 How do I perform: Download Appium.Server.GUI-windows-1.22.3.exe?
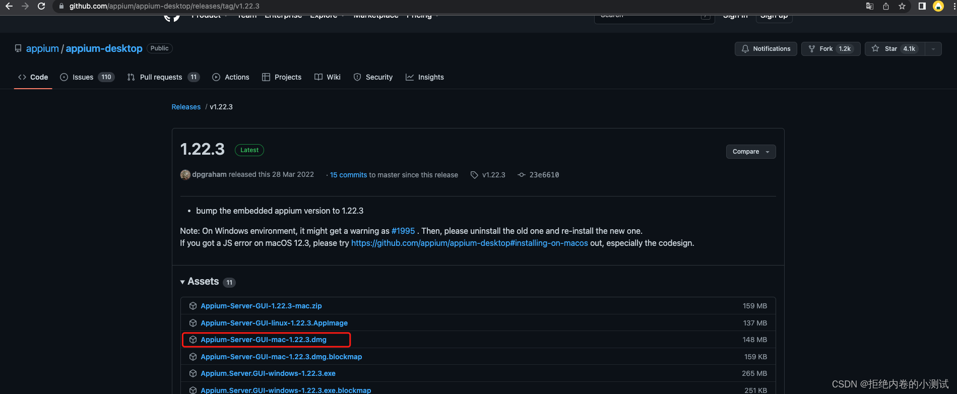click(x=268, y=373)
